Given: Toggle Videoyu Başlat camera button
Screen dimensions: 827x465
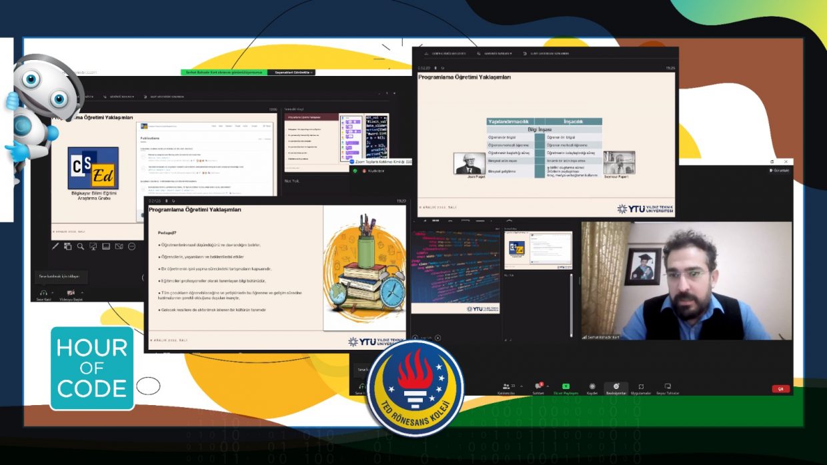Looking at the screenshot, I should (x=71, y=294).
